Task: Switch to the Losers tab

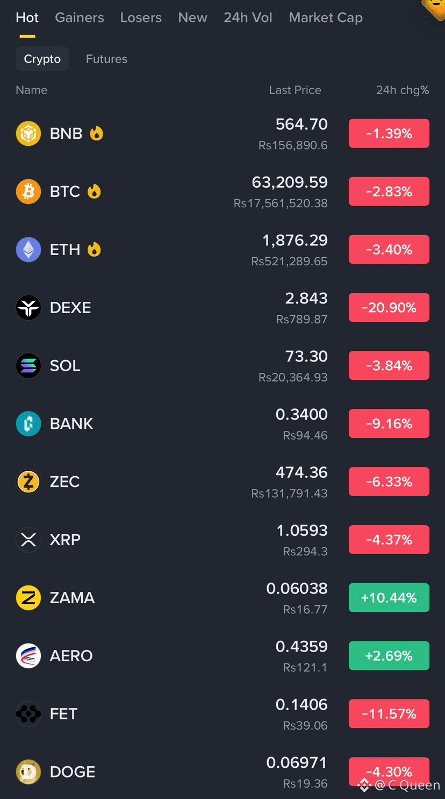Action: coord(141,18)
